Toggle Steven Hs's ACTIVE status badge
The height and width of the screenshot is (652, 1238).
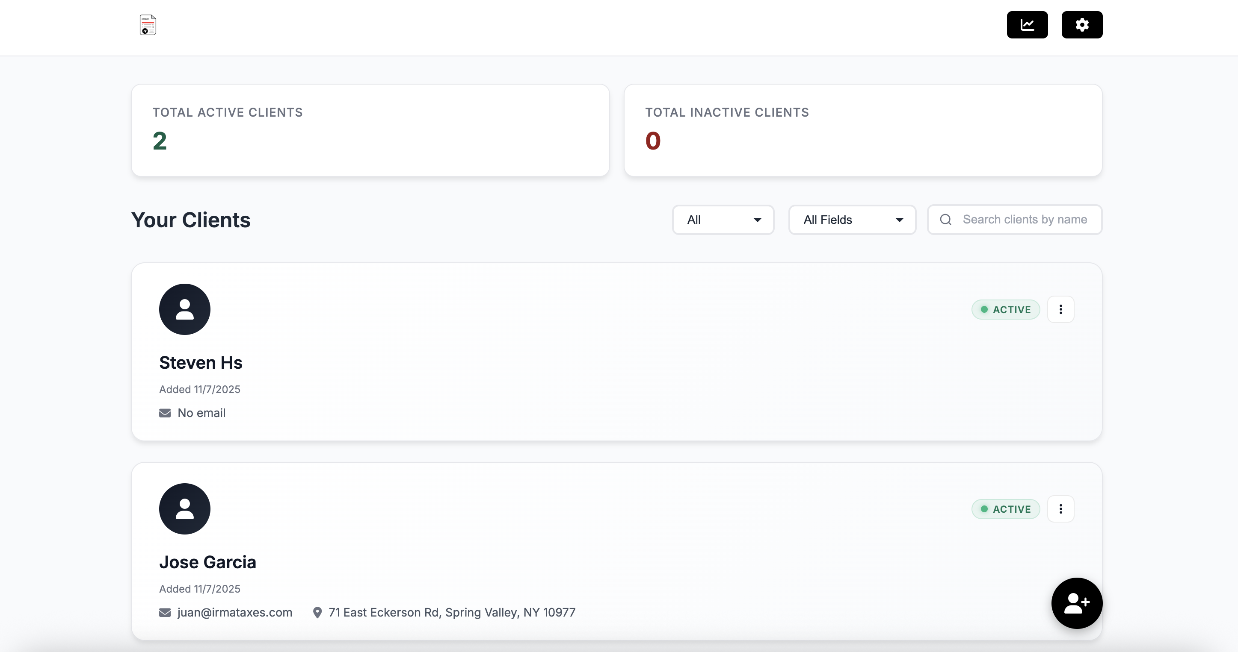point(1006,309)
